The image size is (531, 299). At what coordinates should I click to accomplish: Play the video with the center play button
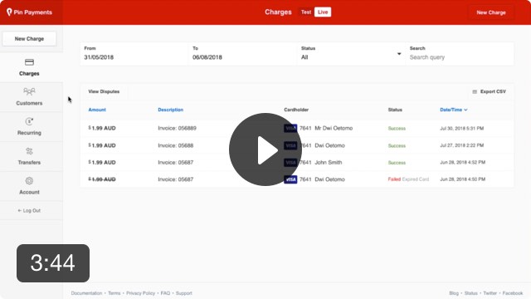pyautogui.click(x=265, y=149)
